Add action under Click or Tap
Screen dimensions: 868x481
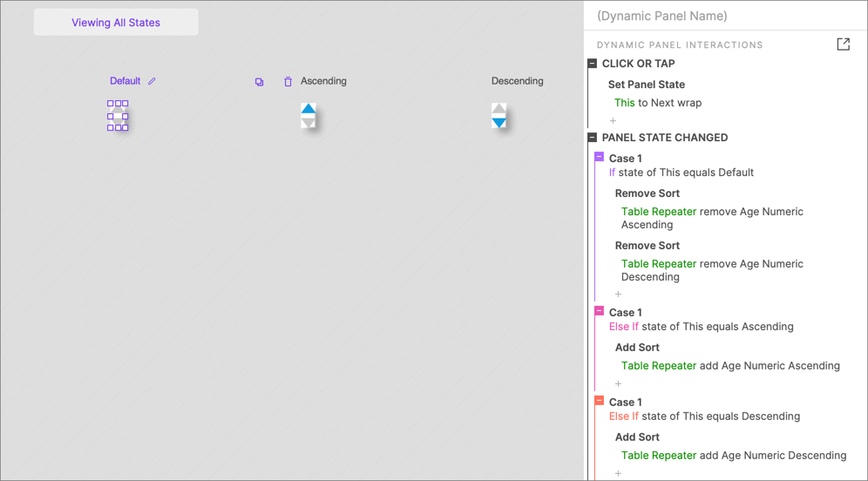(613, 120)
